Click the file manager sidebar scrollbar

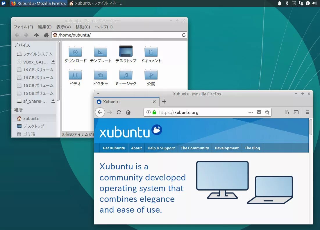click(x=58, y=71)
